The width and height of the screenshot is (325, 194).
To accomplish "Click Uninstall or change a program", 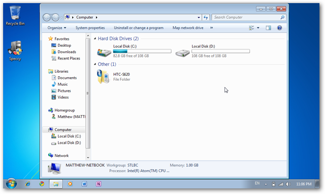I will point(139,28).
